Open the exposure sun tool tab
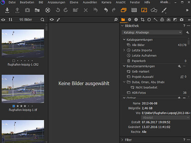Image resolution: width=191 pixels, height=143 pixels. click(168, 19)
